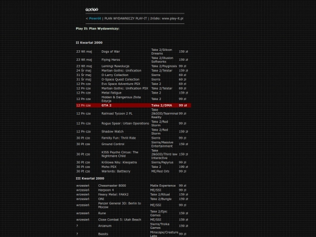Click 'Take 2/Epic Games' publisher cell

pos(159,213)
